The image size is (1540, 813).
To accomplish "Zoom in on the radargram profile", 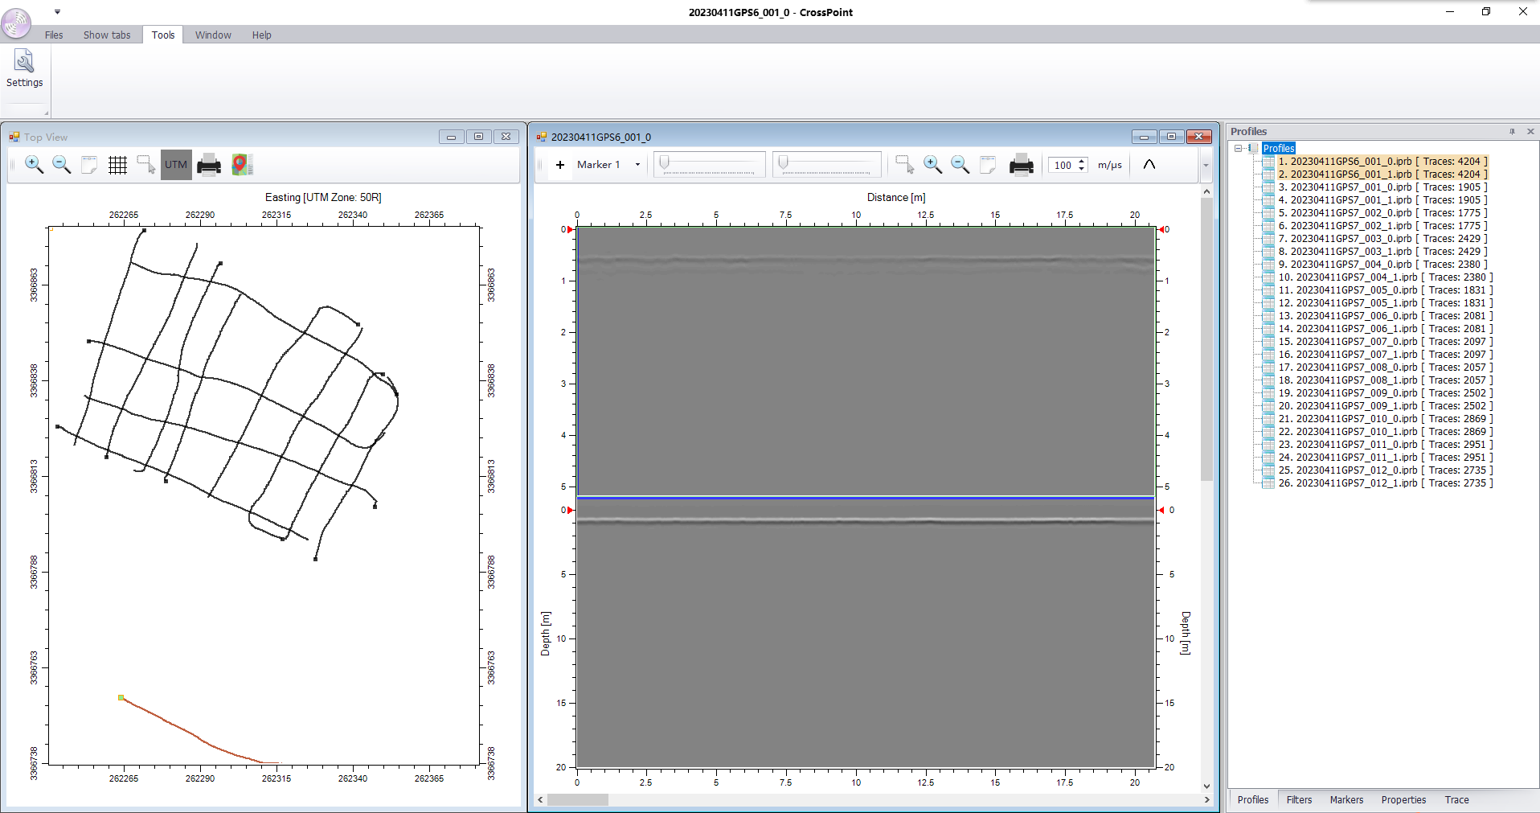I will pos(932,165).
